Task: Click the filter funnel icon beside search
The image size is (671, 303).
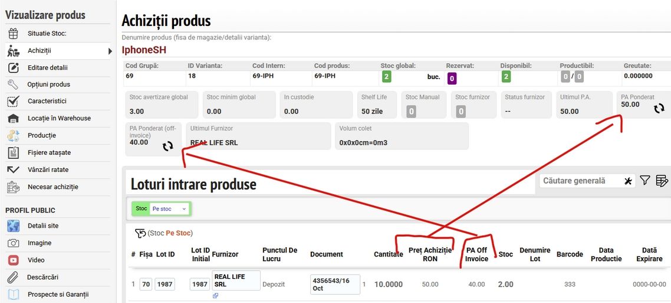Action: click(645, 181)
